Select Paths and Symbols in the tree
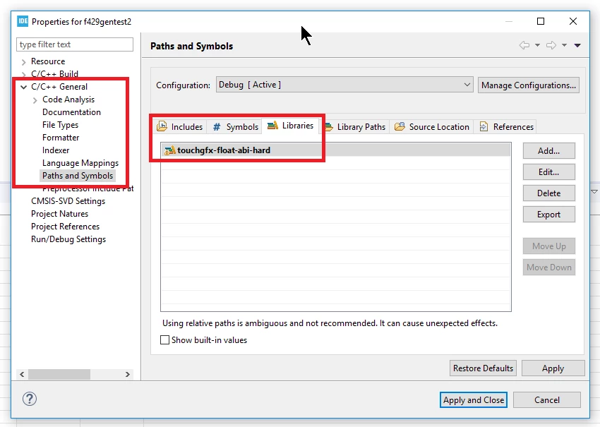Screen dimensions: 600x427 [x=78, y=176]
